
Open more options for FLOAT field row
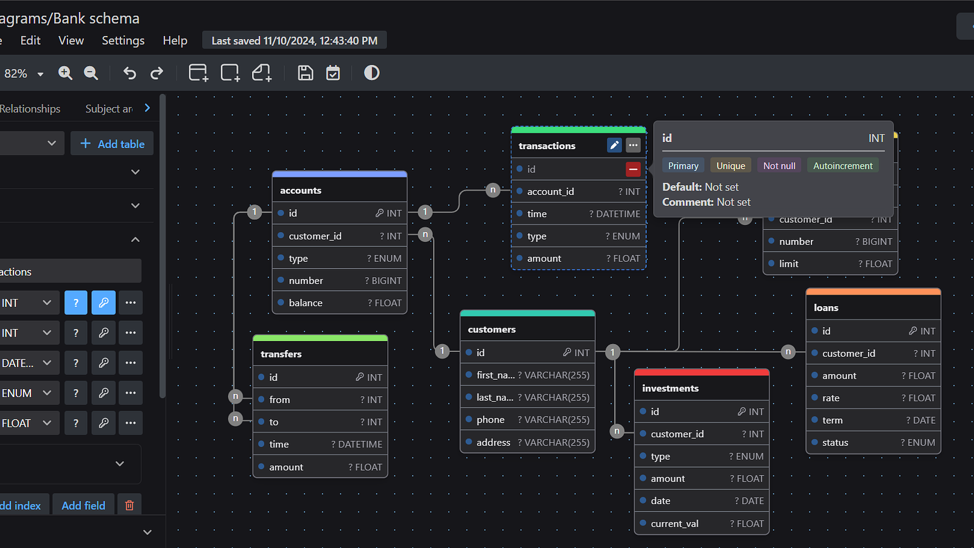tap(131, 423)
